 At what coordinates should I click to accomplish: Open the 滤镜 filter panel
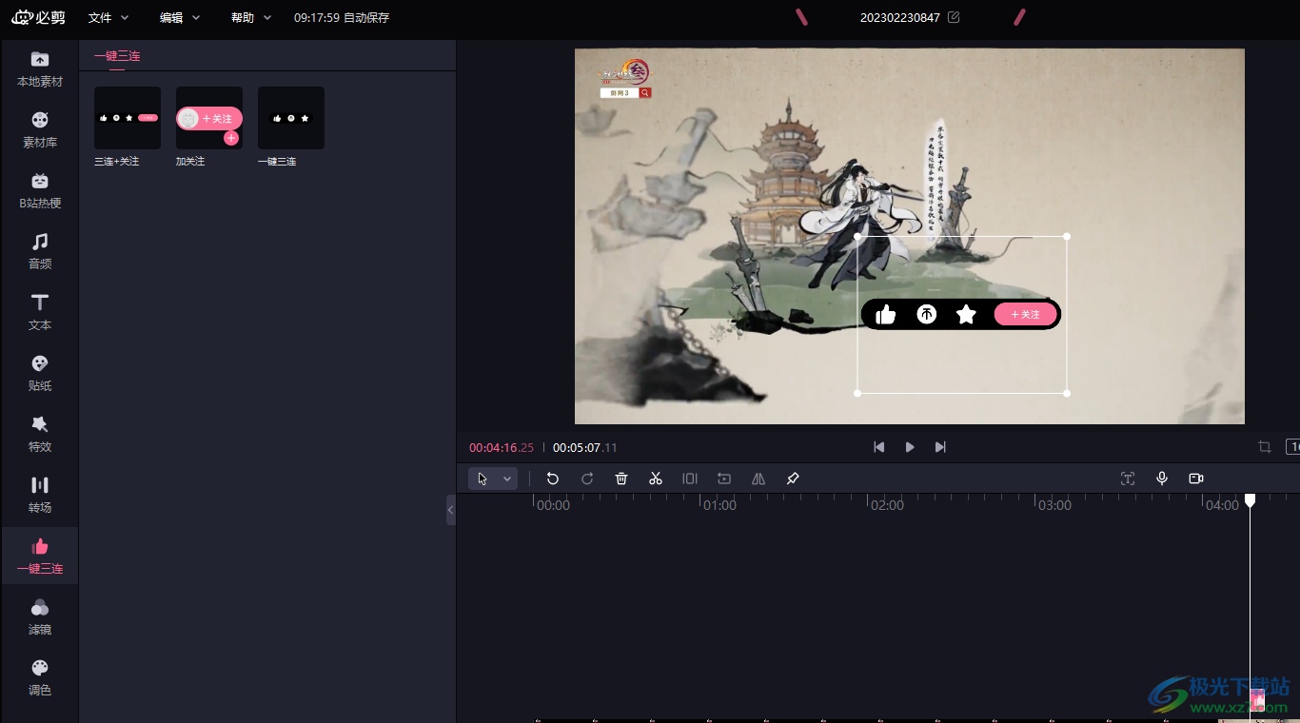click(x=40, y=617)
